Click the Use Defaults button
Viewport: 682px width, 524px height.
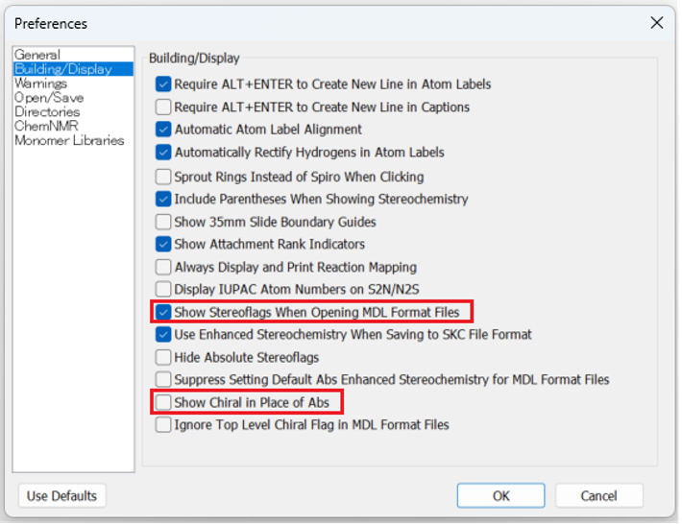(62, 496)
